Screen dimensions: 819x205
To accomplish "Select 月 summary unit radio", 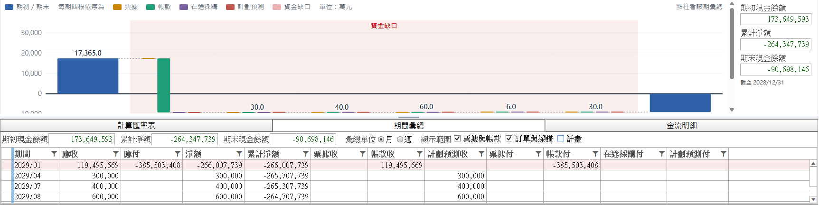I will click(381, 139).
